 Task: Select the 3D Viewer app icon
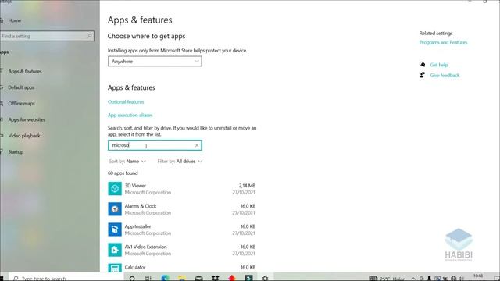(115, 189)
